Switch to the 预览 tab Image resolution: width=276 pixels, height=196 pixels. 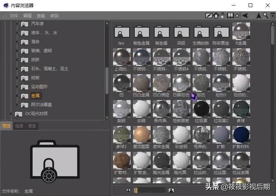point(6,126)
